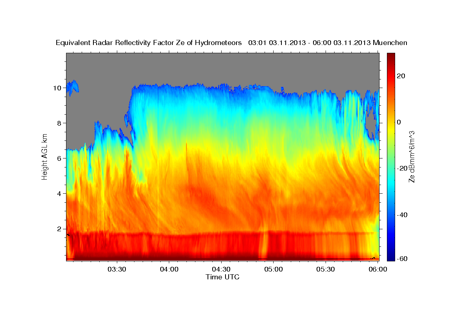Viewport: 469px width, 313px height.
Task: Click the '05:30' time tick label
Action: point(326,269)
